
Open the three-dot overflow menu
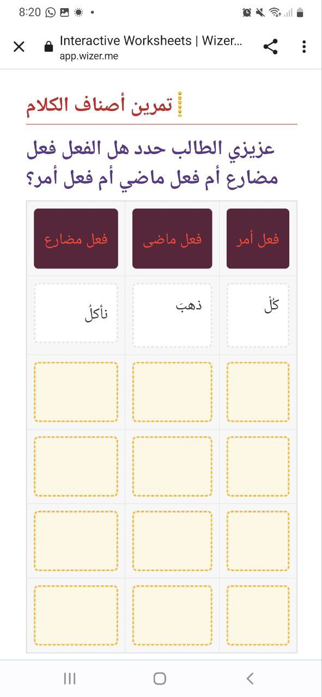(x=304, y=47)
